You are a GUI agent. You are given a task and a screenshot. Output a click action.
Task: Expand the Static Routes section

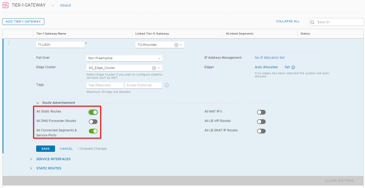point(31,168)
